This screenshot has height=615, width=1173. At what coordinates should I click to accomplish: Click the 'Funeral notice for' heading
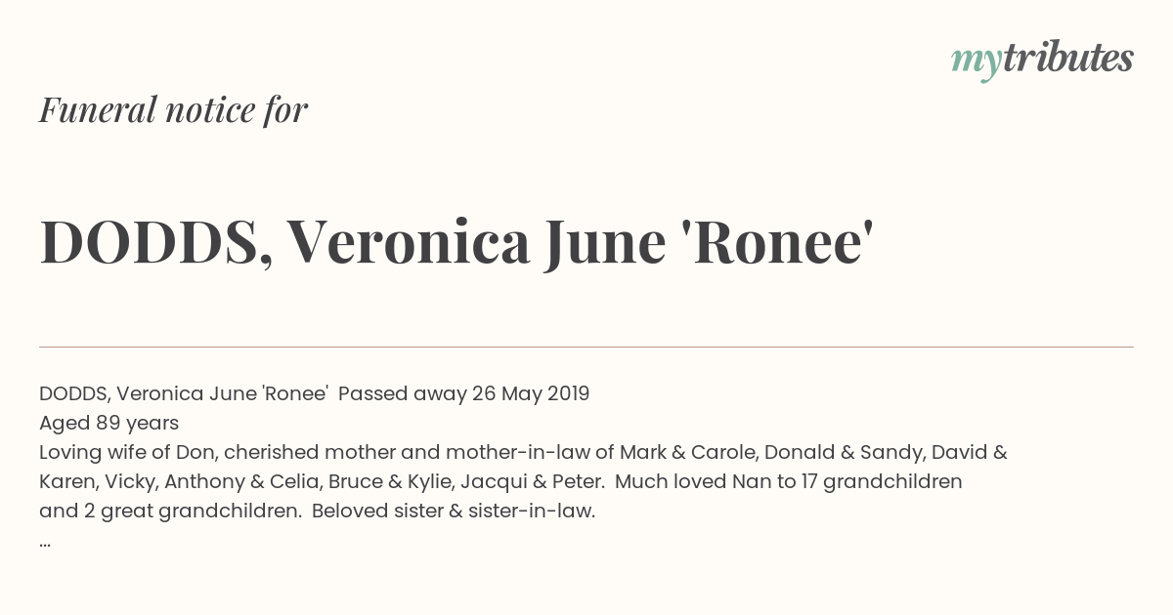tap(173, 109)
